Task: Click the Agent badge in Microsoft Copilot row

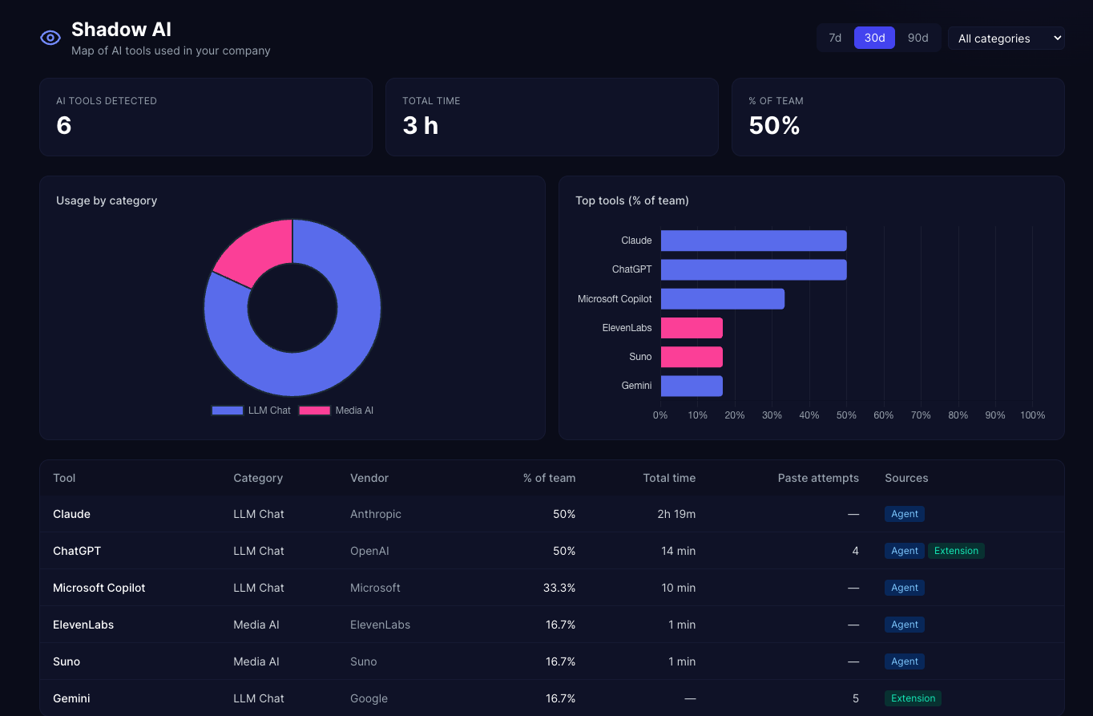Action: point(905,588)
